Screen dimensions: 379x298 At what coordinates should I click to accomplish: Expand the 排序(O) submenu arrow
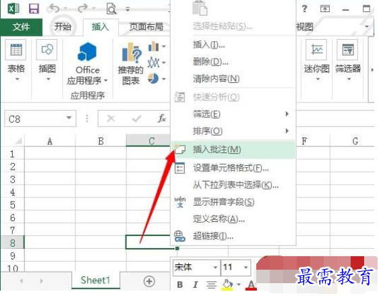pos(287,131)
